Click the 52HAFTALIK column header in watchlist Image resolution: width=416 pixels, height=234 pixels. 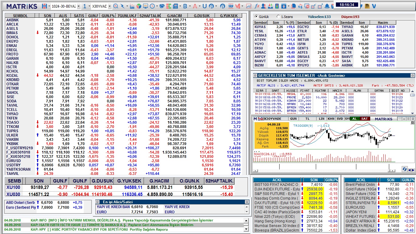(150, 16)
